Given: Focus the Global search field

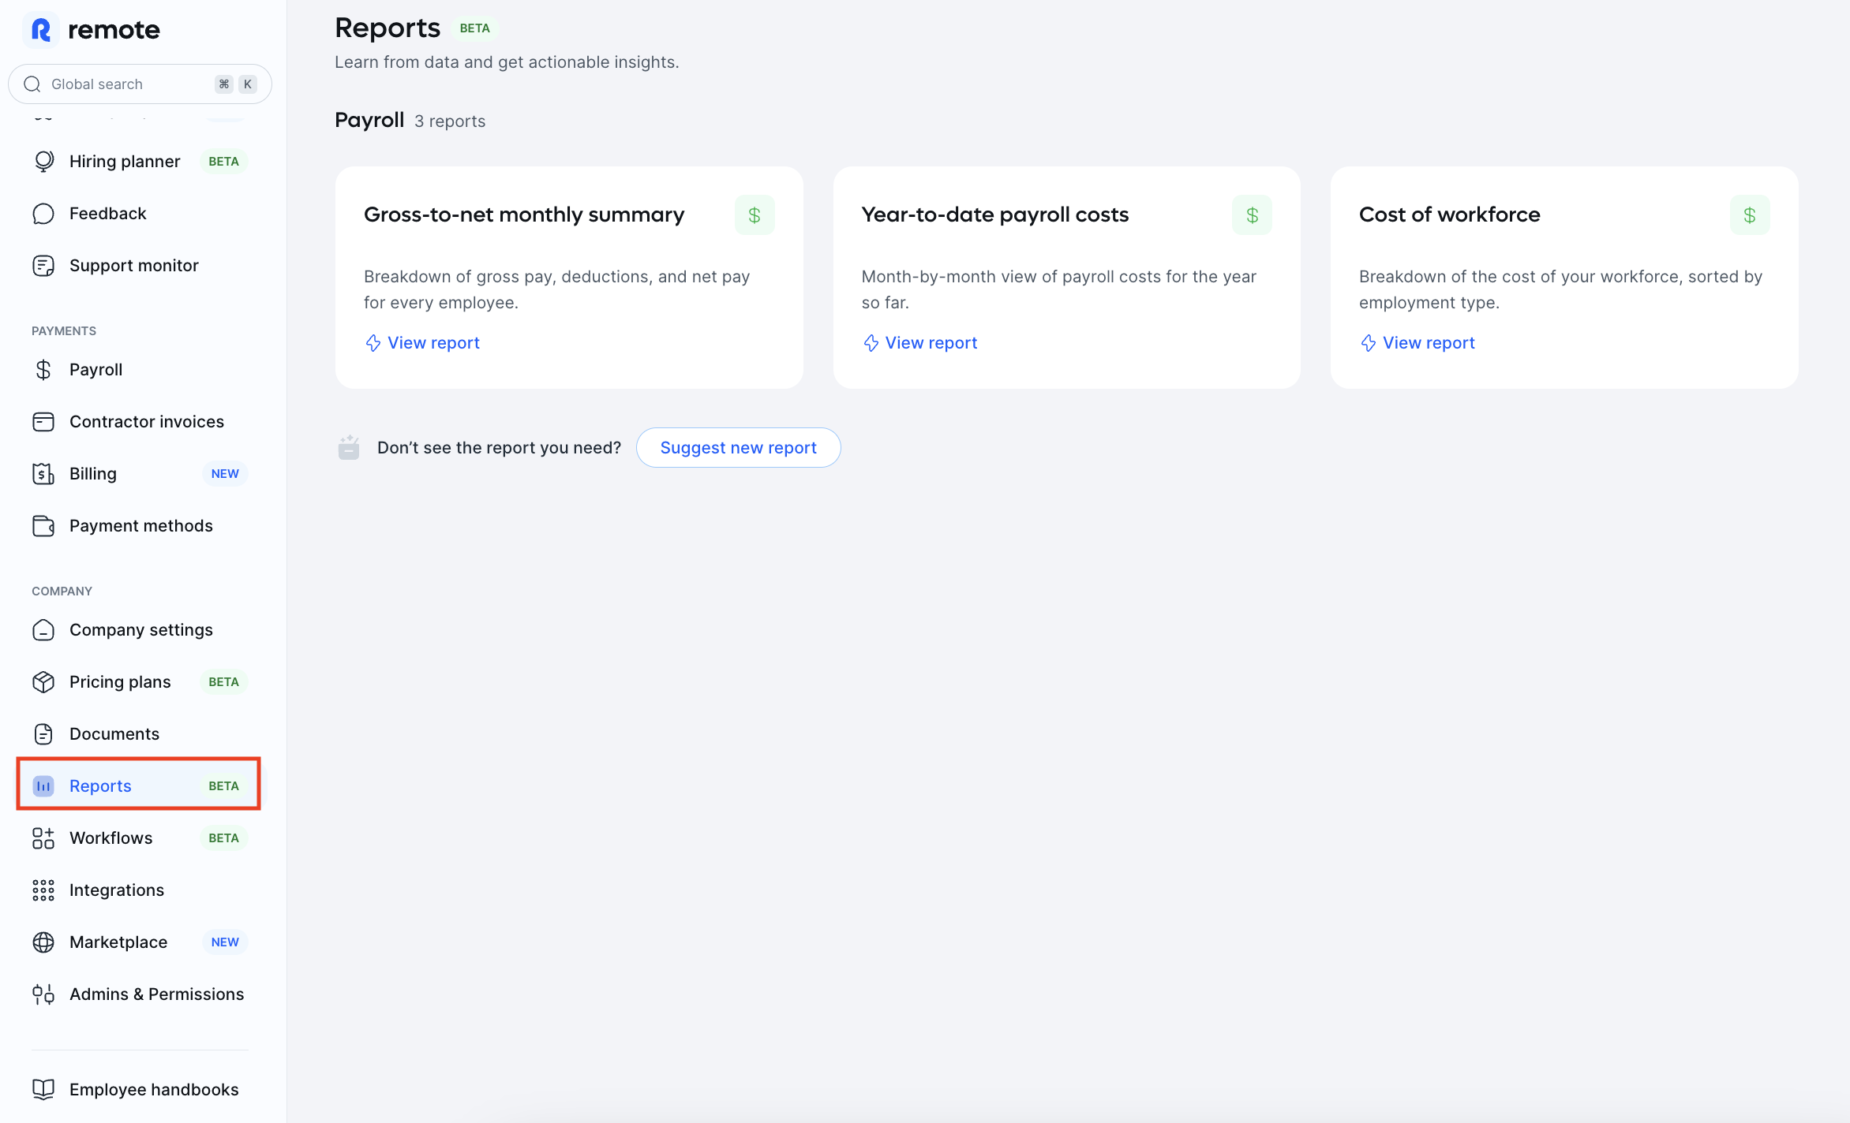Looking at the screenshot, I should tap(126, 84).
